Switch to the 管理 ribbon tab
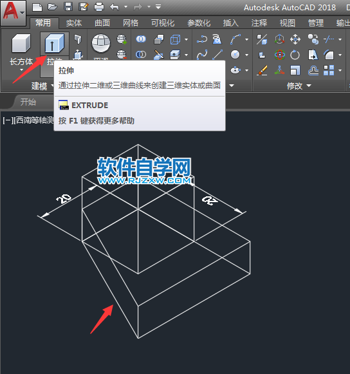This screenshot has width=350, height=374. tap(316, 23)
